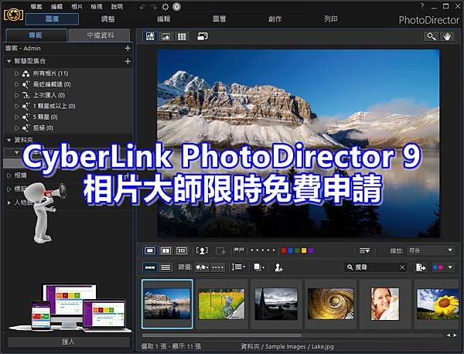Click the flag picks icons
This screenshot has width=464, height=354.
coord(239,250)
